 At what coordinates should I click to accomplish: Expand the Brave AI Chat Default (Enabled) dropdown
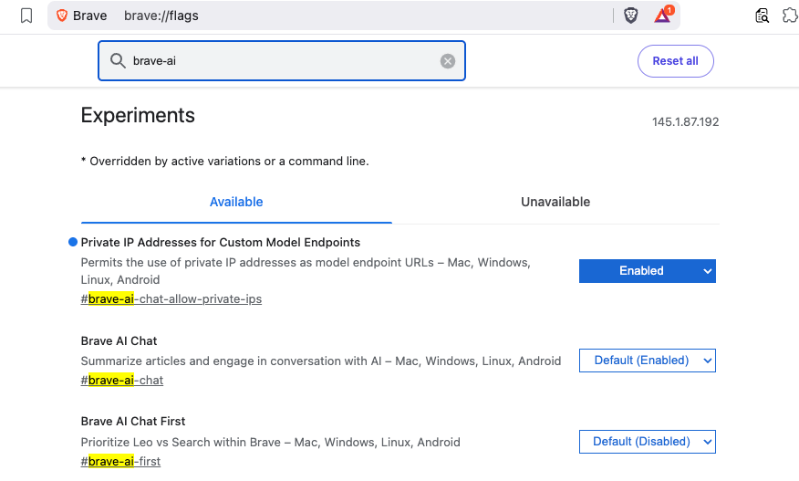click(x=647, y=361)
